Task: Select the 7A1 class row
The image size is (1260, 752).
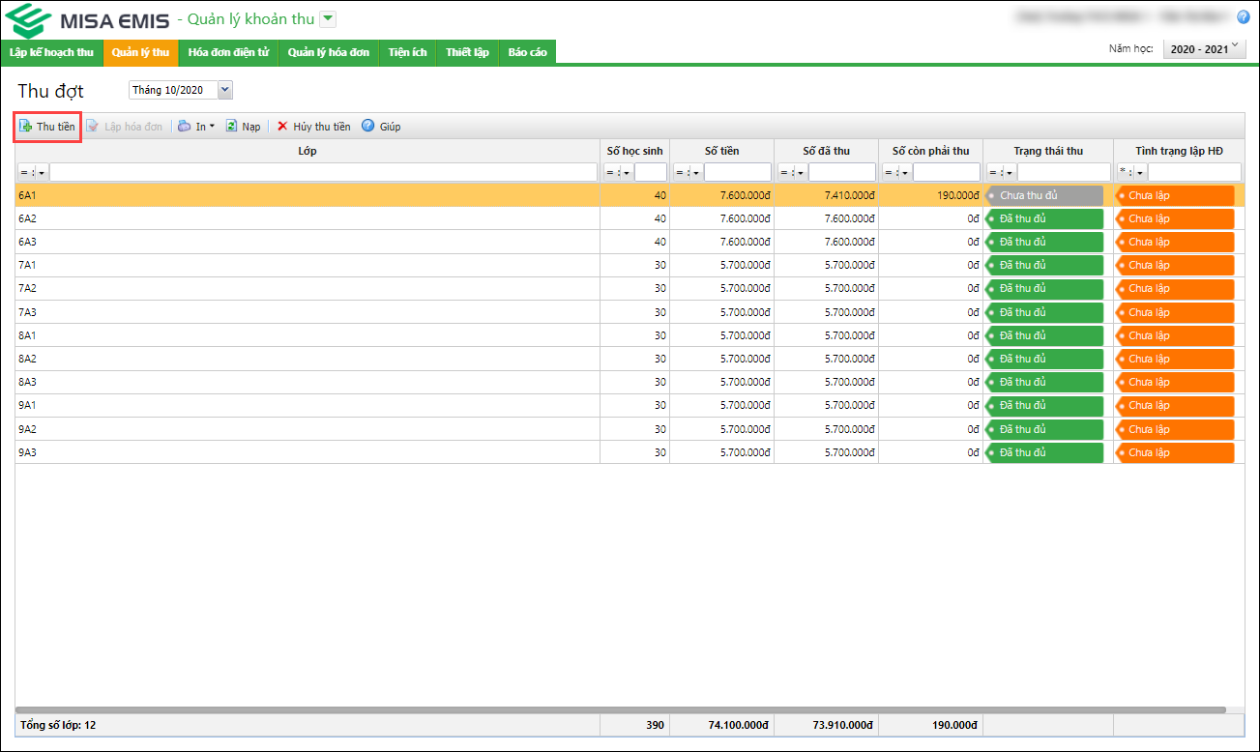Action: [630, 265]
